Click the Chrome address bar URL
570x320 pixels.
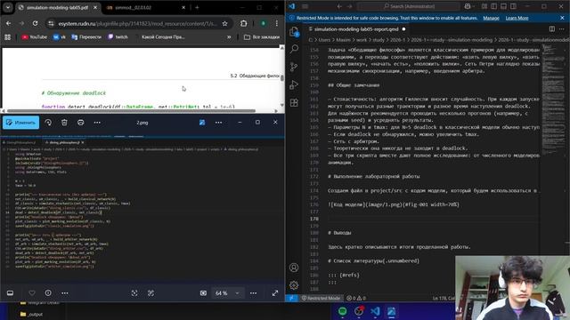[137, 24]
